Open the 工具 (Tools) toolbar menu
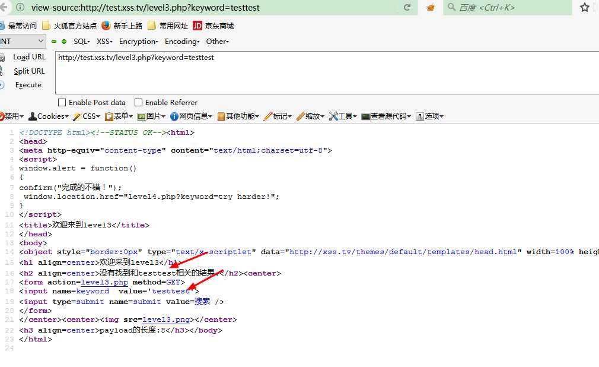Image resolution: width=599 pixels, height=367 pixels. [x=343, y=116]
